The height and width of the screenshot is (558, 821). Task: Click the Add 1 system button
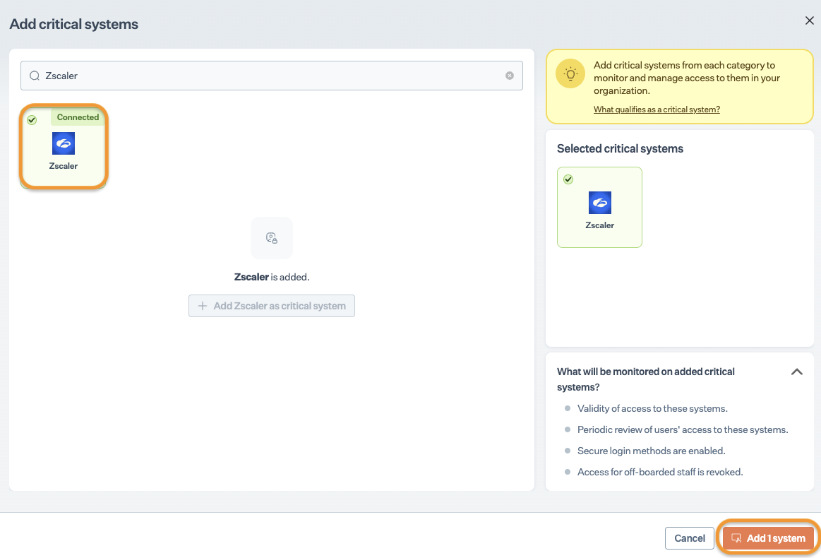point(768,538)
